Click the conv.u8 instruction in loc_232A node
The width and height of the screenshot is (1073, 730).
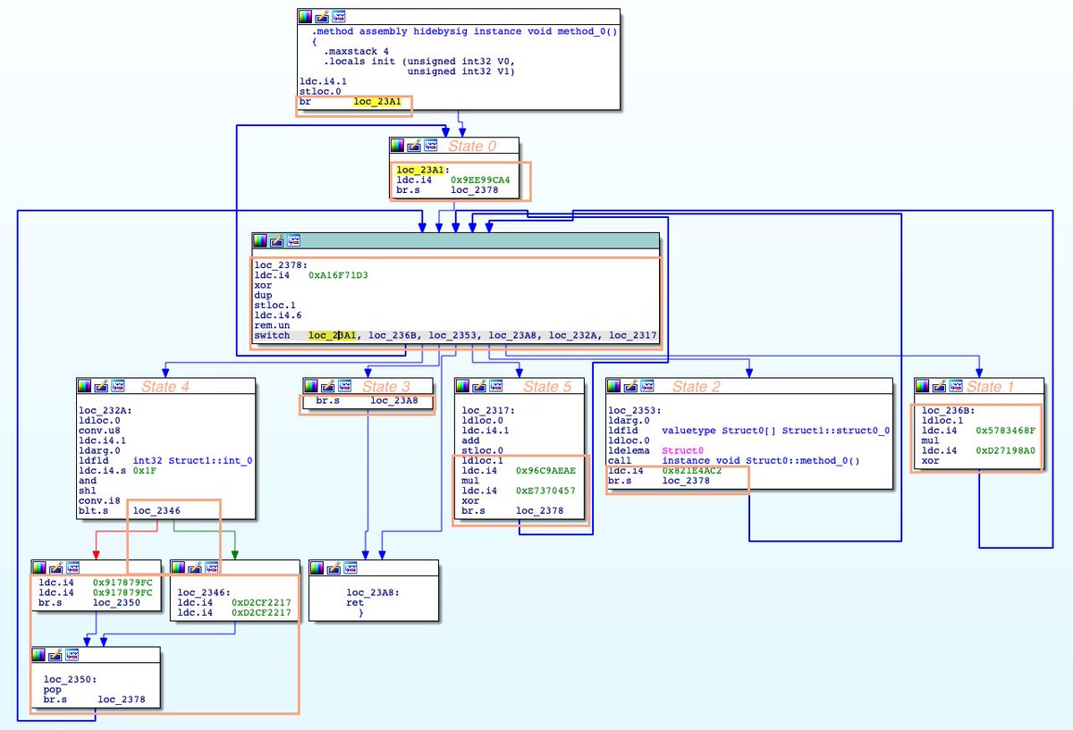[100, 431]
